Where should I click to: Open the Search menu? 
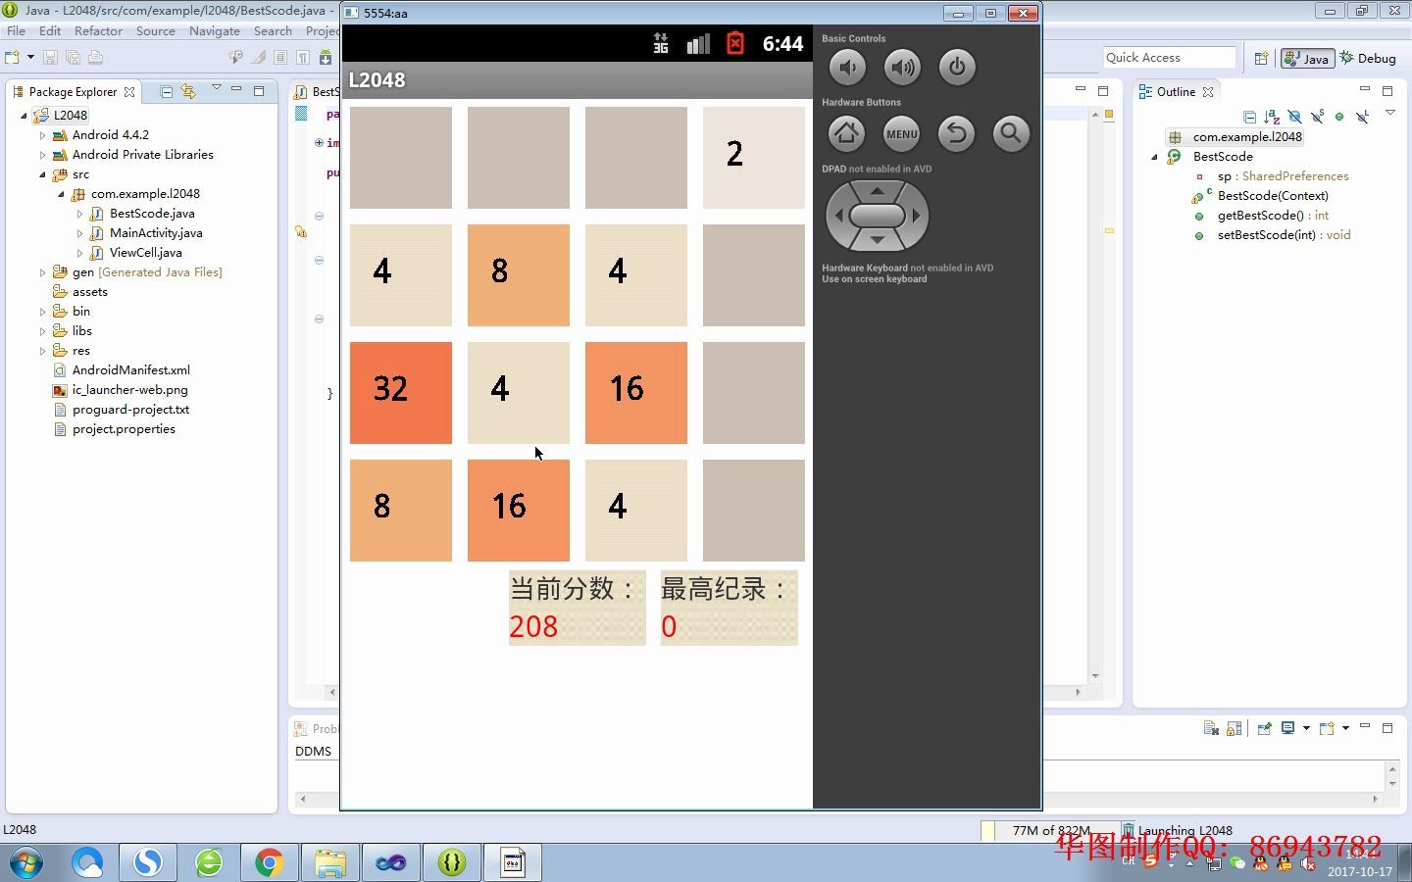(273, 31)
